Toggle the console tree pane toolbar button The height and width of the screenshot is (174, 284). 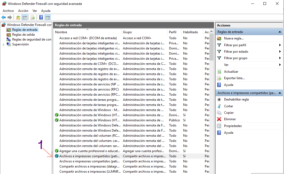click(25, 18)
